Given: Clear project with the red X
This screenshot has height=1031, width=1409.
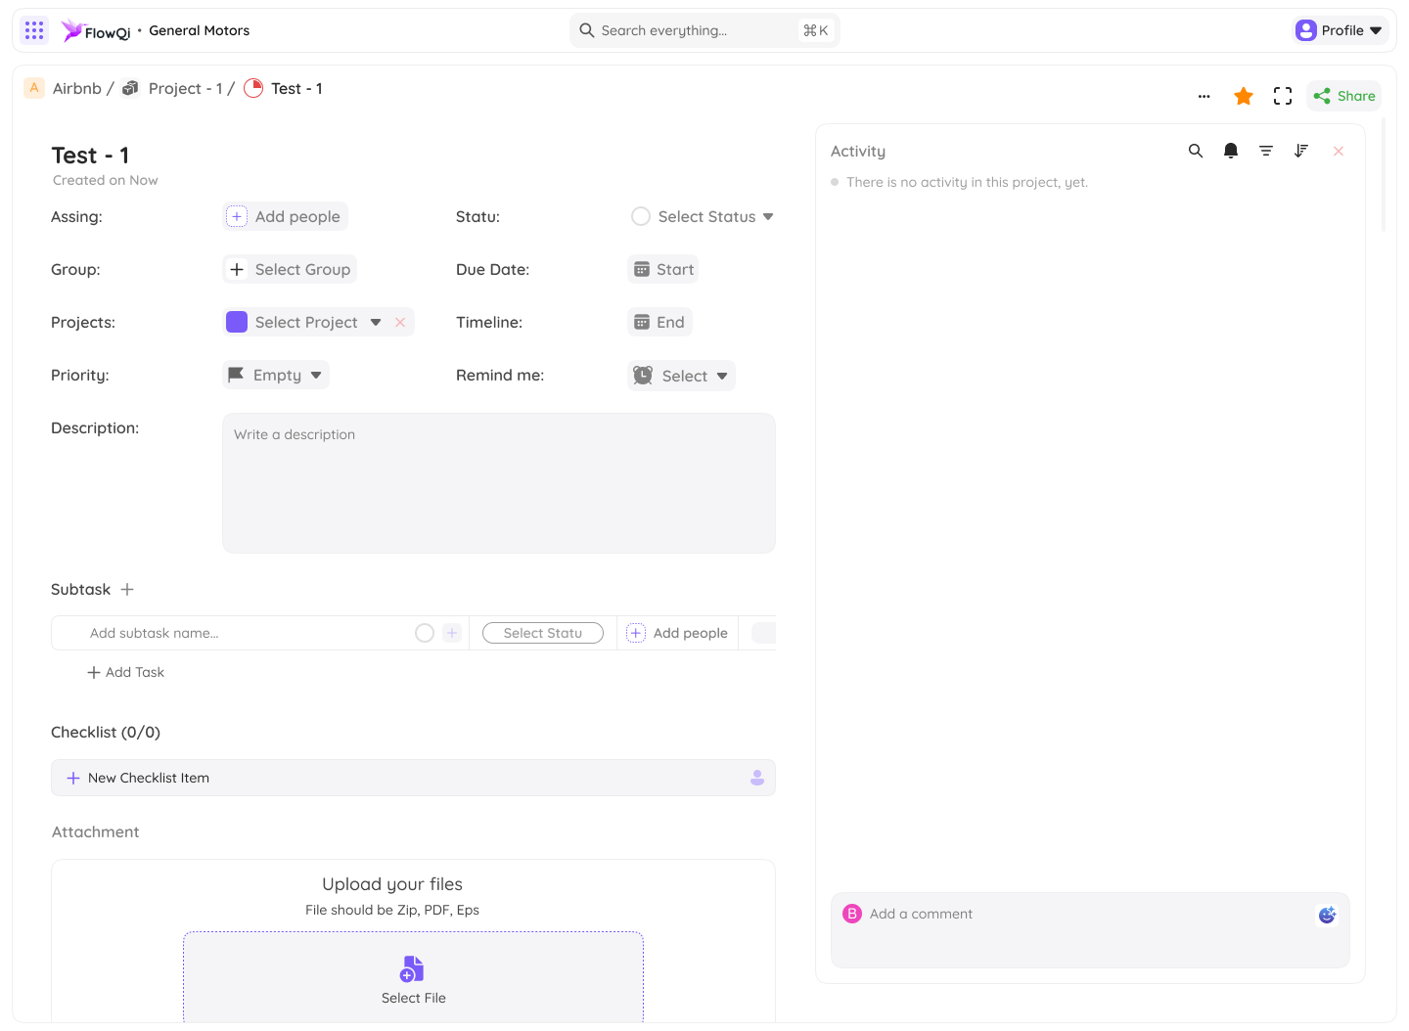Looking at the screenshot, I should tap(400, 322).
